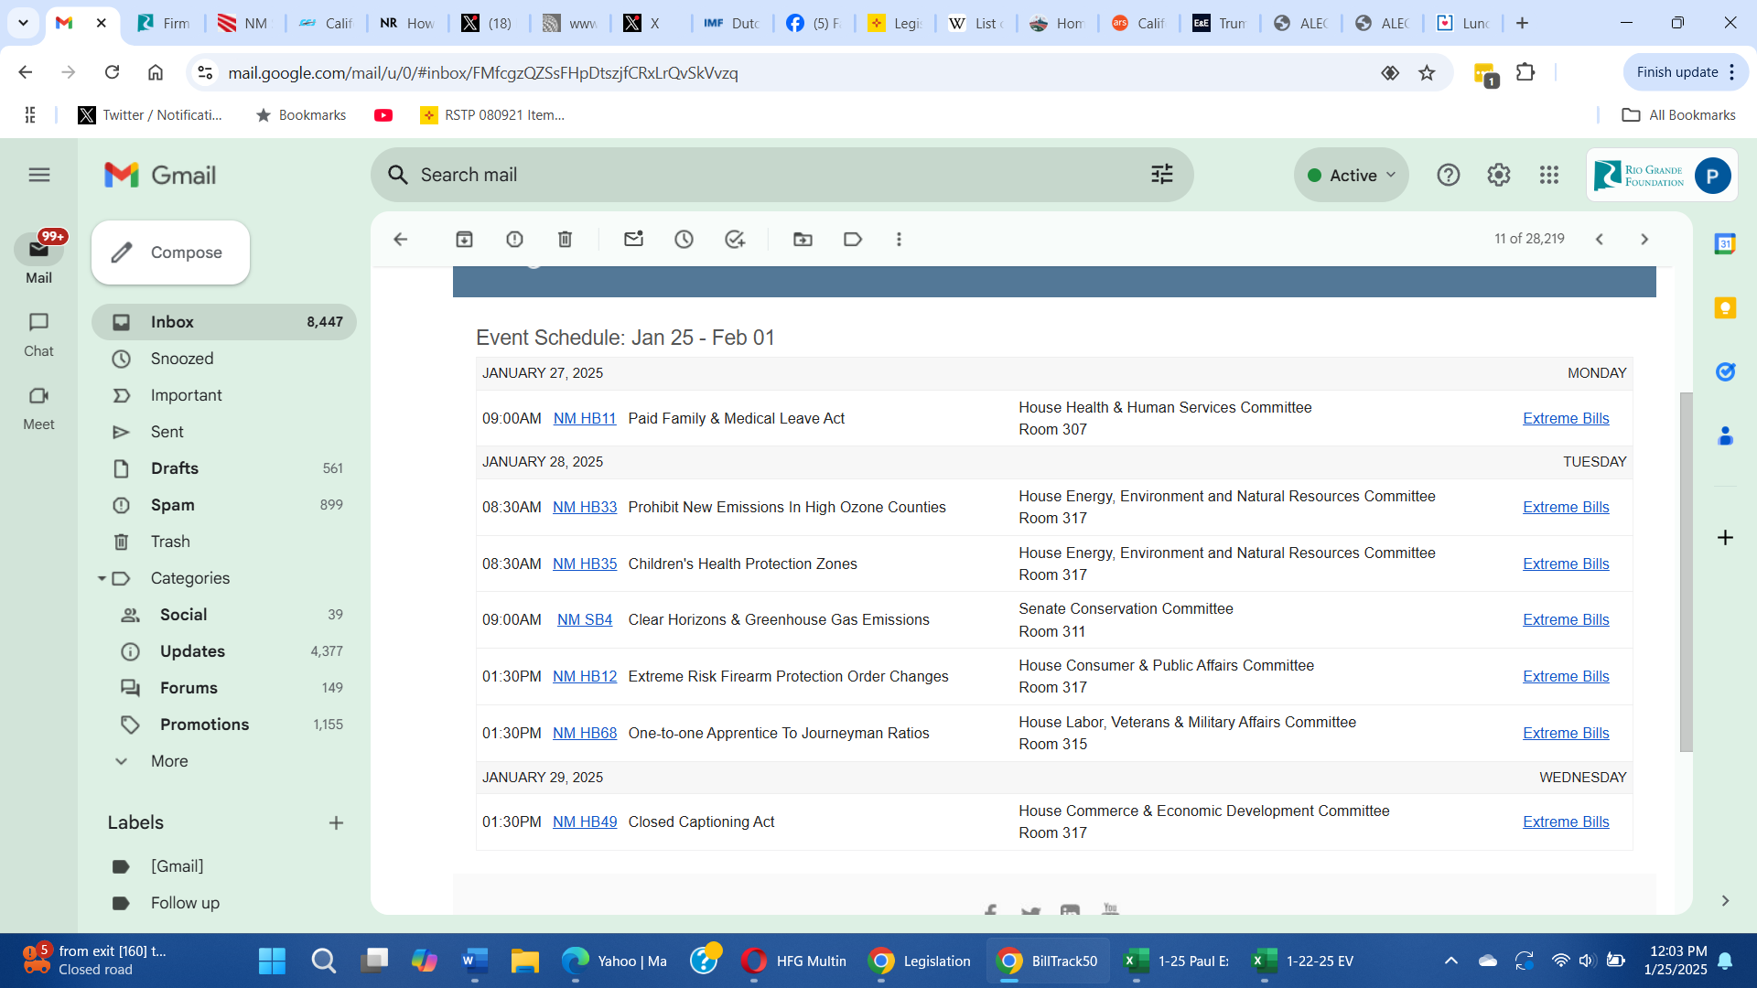
Task: Collapse the Categories section
Action: pyautogui.click(x=102, y=578)
